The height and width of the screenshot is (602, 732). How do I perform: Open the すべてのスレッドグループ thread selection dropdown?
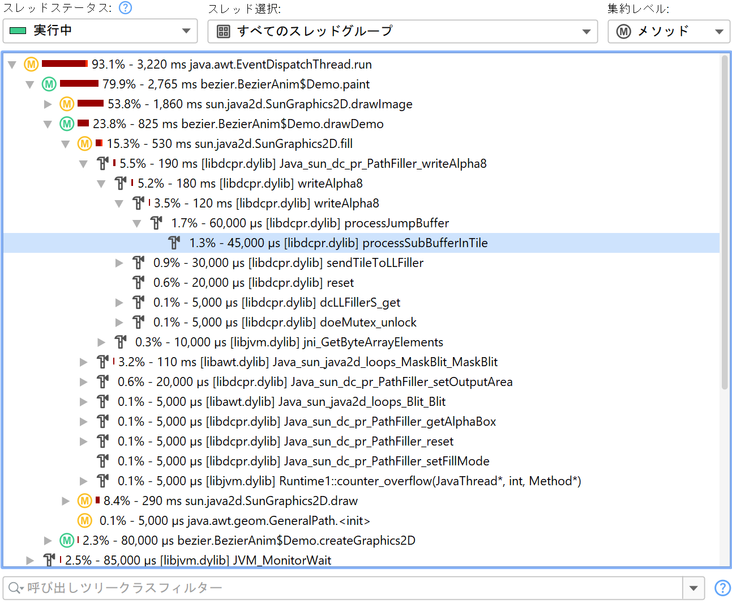click(x=403, y=31)
